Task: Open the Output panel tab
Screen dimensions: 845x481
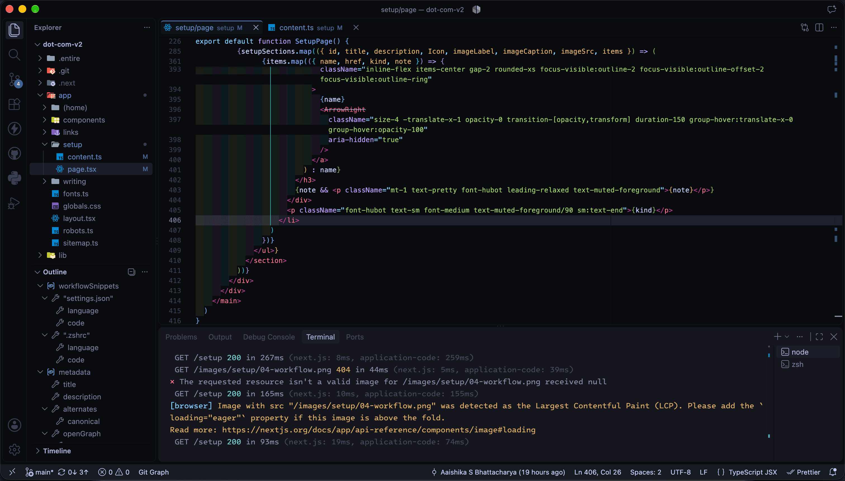Action: [x=220, y=337]
